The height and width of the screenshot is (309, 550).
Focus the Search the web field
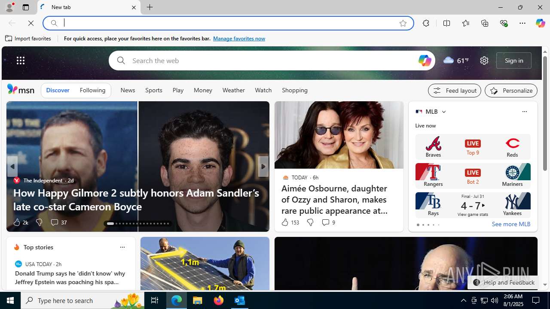point(272,61)
